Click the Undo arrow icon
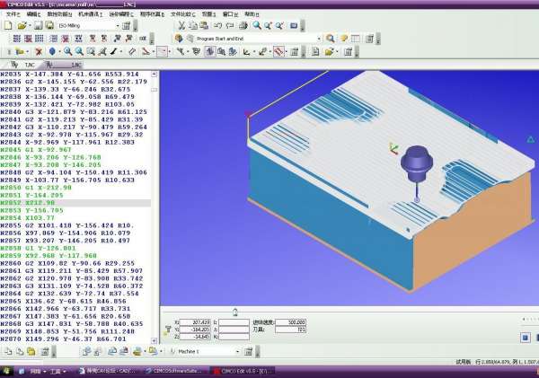The width and height of the screenshot is (539, 378). pyautogui.click(x=217, y=25)
